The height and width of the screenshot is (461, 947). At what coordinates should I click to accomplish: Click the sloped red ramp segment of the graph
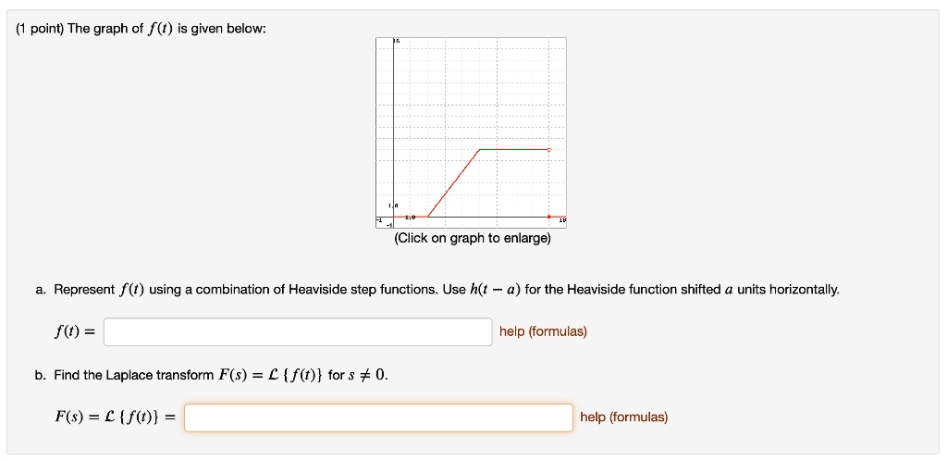pyautogui.click(x=453, y=182)
